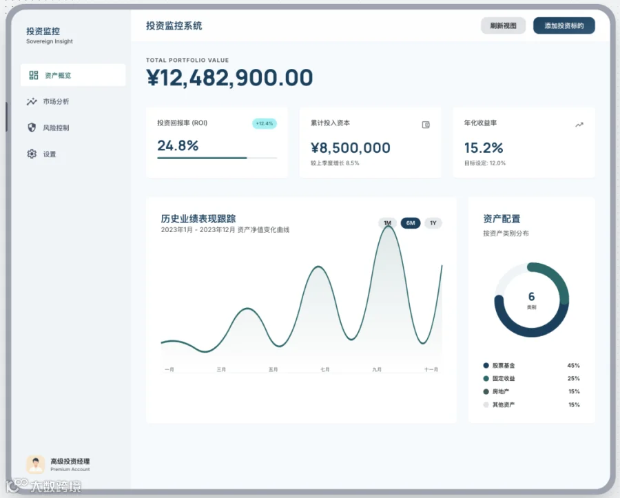Viewport: 620px width, 498px height.
Task: Click the donut chart center showing 6
Action: click(x=531, y=300)
